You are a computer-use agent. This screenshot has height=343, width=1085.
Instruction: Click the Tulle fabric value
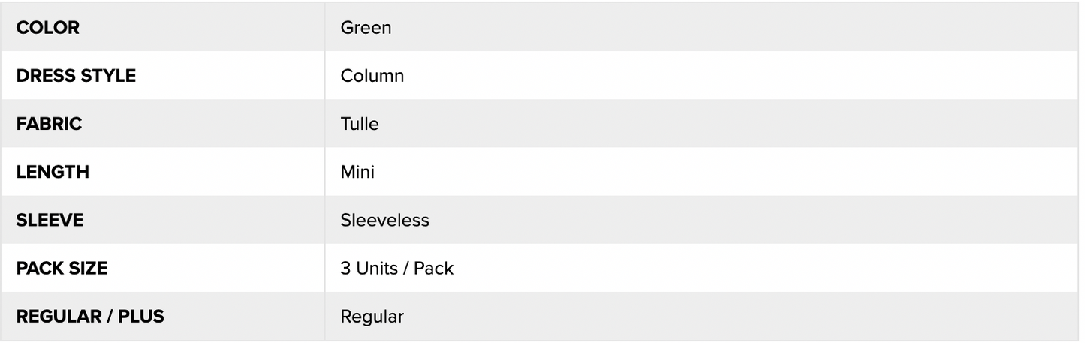359,124
